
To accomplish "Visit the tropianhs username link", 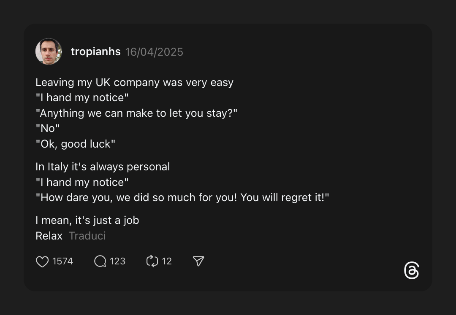I will [x=95, y=52].
